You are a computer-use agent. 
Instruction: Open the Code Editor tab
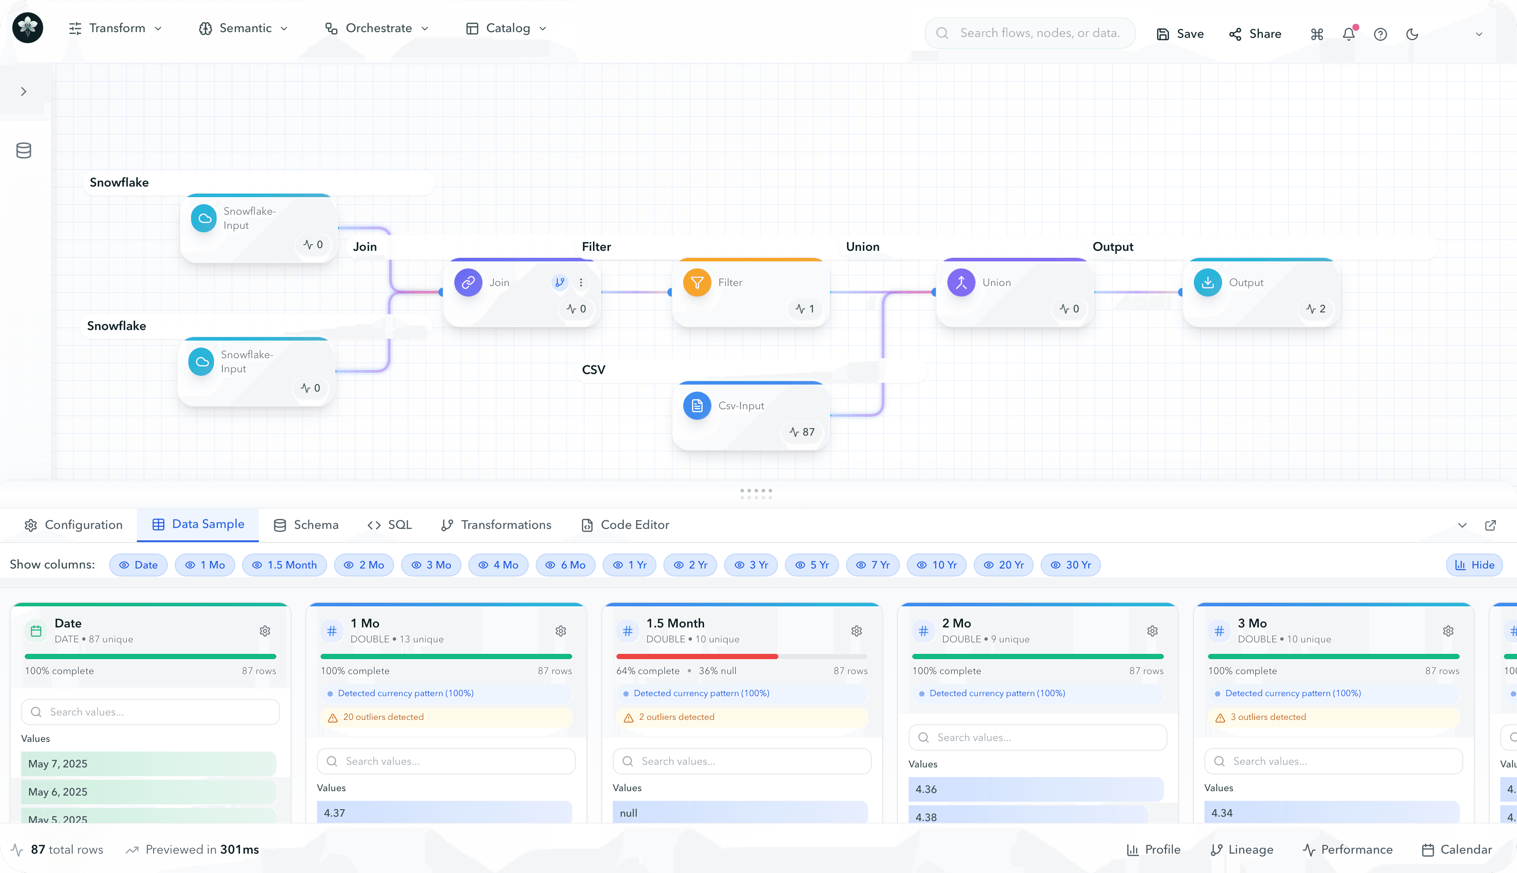tap(625, 525)
